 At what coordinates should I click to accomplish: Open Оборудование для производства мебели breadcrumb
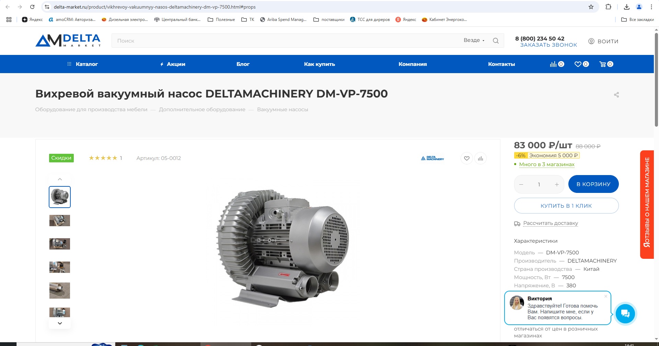point(91,109)
